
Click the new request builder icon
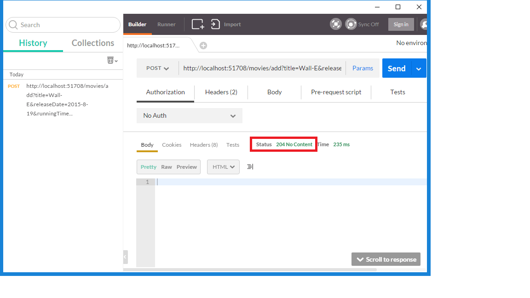(x=197, y=24)
